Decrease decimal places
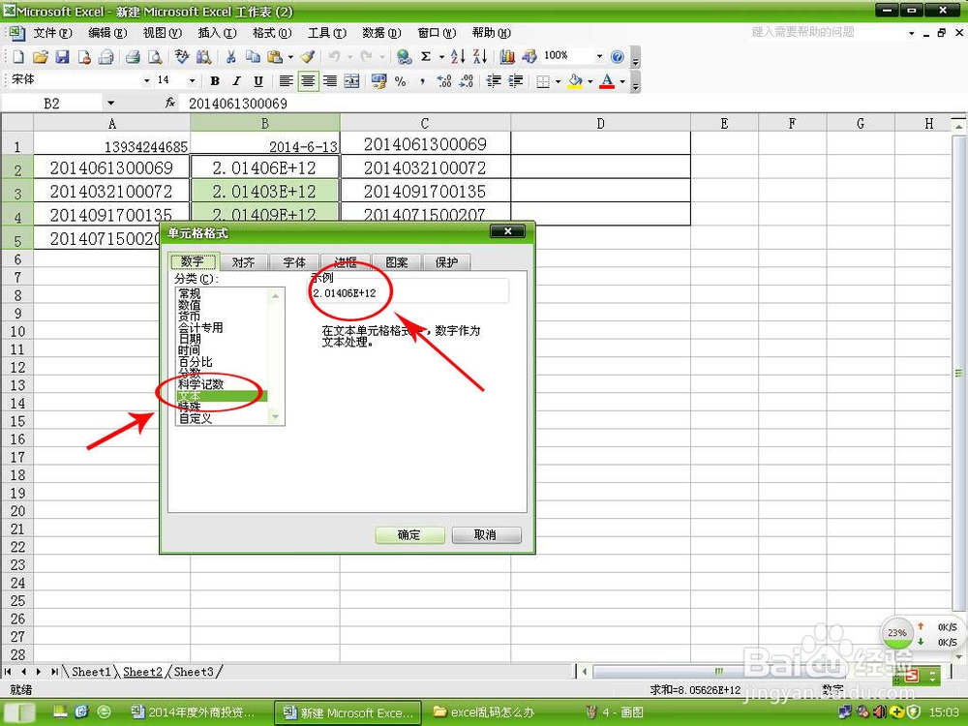968x726 pixels. coord(467,81)
